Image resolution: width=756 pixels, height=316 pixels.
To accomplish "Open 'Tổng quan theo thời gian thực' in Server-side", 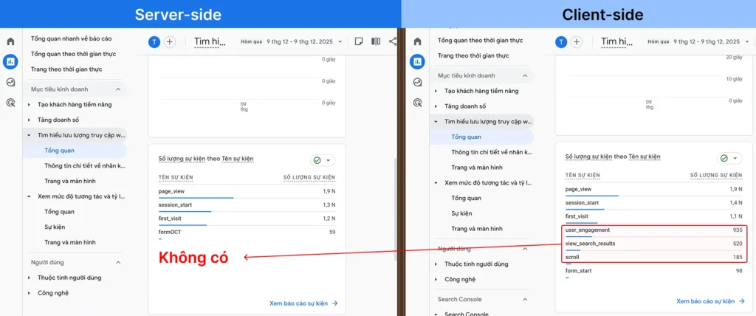I will tap(73, 54).
